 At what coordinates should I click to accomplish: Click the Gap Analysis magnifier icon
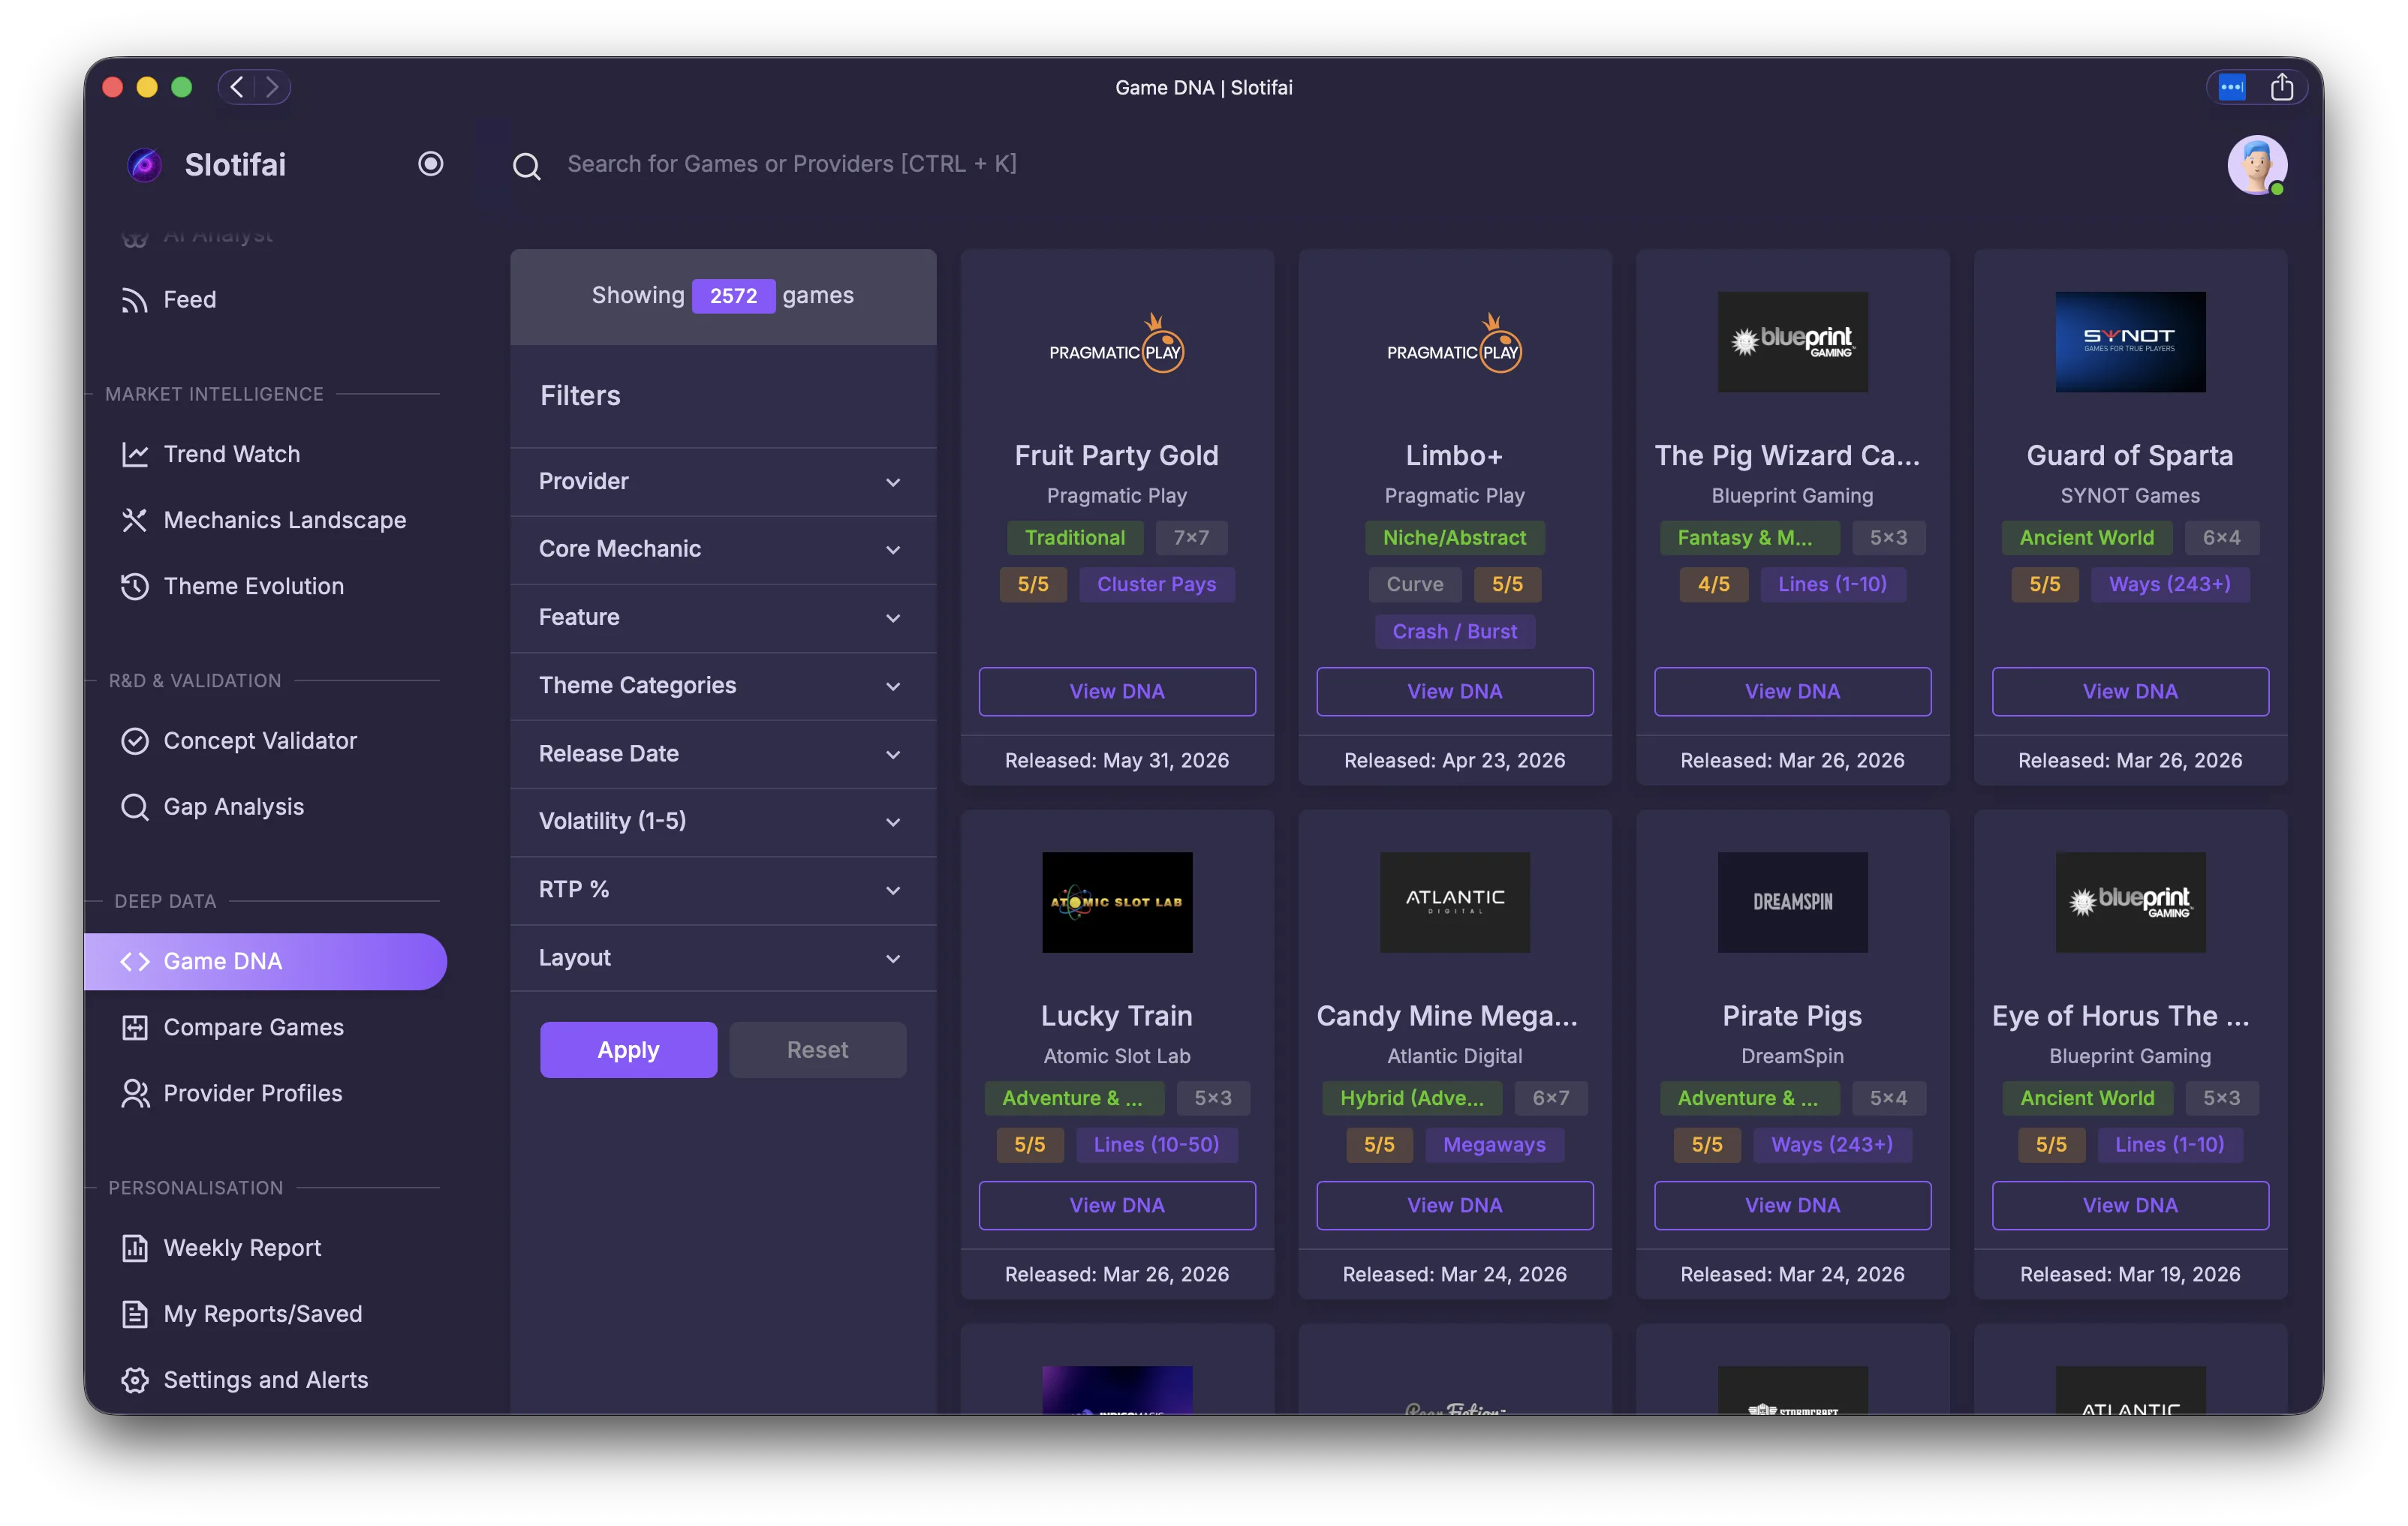[x=134, y=807]
